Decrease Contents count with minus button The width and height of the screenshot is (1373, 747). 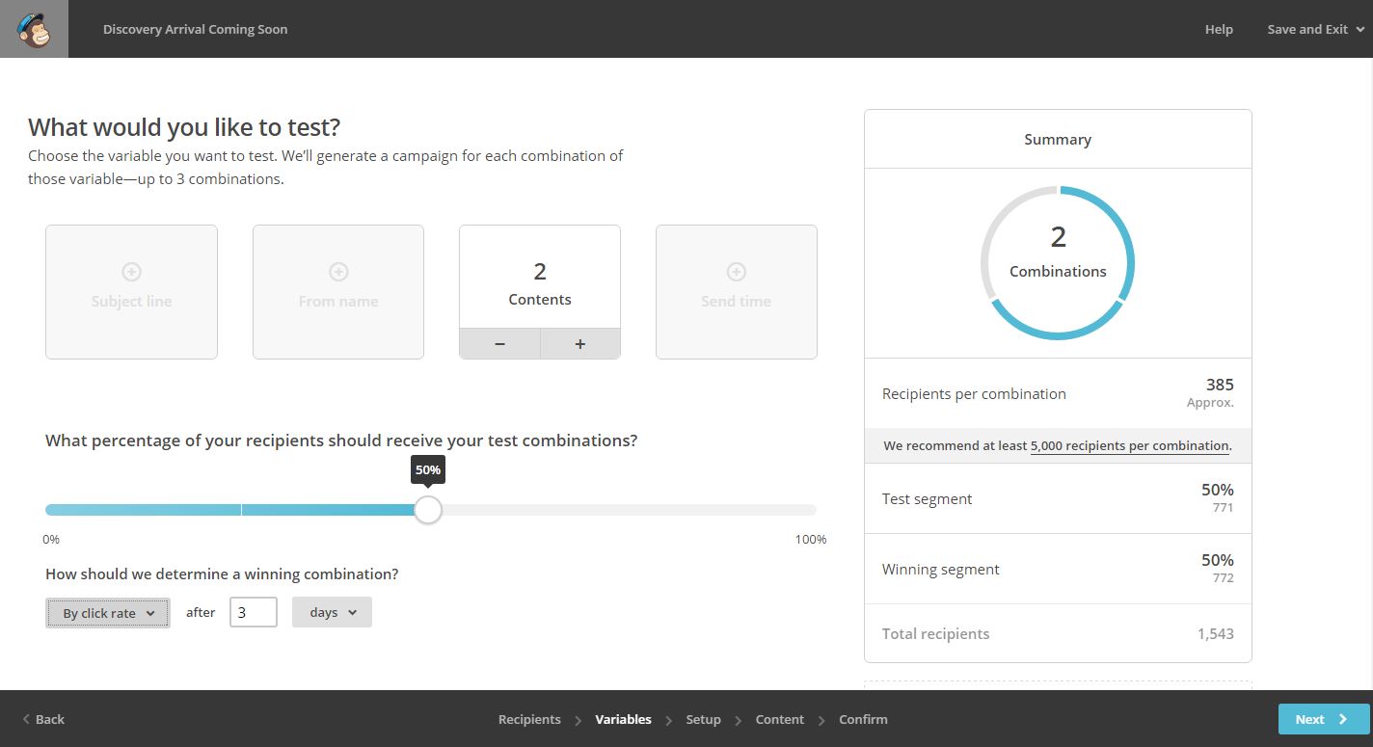tap(499, 344)
